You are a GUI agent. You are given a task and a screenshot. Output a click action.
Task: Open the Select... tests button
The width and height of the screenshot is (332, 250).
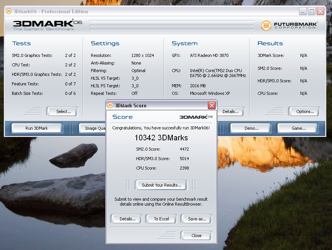point(62,112)
